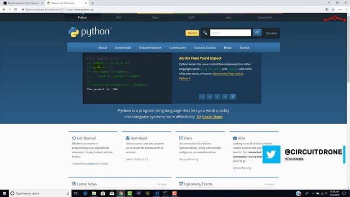Open Microsoft Store from the taskbar
Screen dimensions: 350x197
point(103,193)
